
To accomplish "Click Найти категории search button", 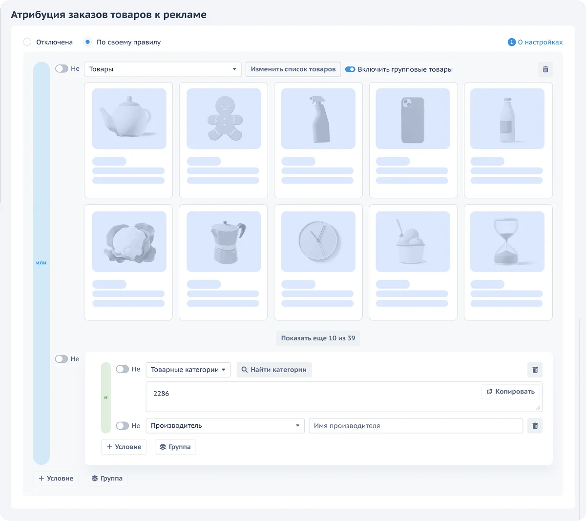I will point(274,370).
